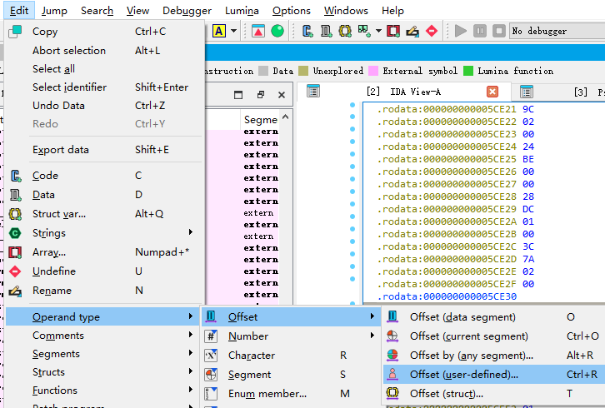Choose Copy in Edit menu
This screenshot has width=605, height=408.
pyautogui.click(x=104, y=32)
